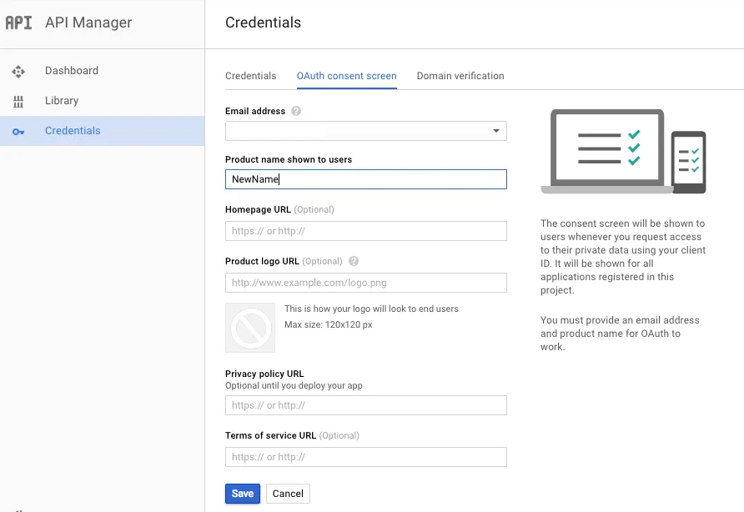Click the laptop and phone illustration
The image size is (744, 512).
click(x=624, y=153)
